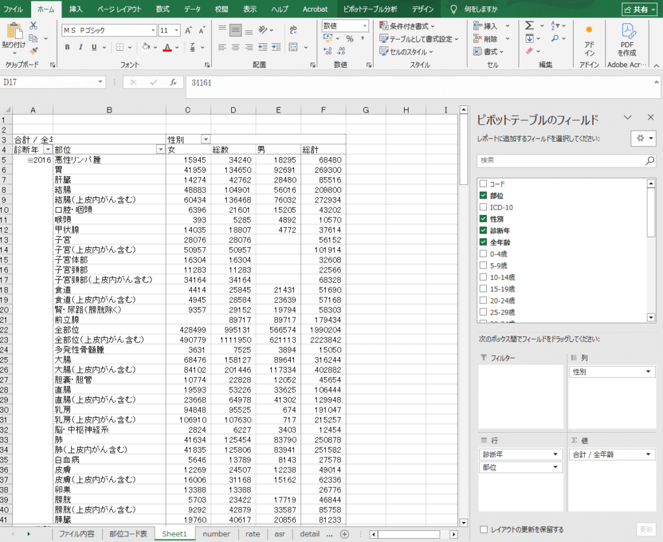
Task: Uncheck the 部位 field checkbox
Action: [483, 196]
